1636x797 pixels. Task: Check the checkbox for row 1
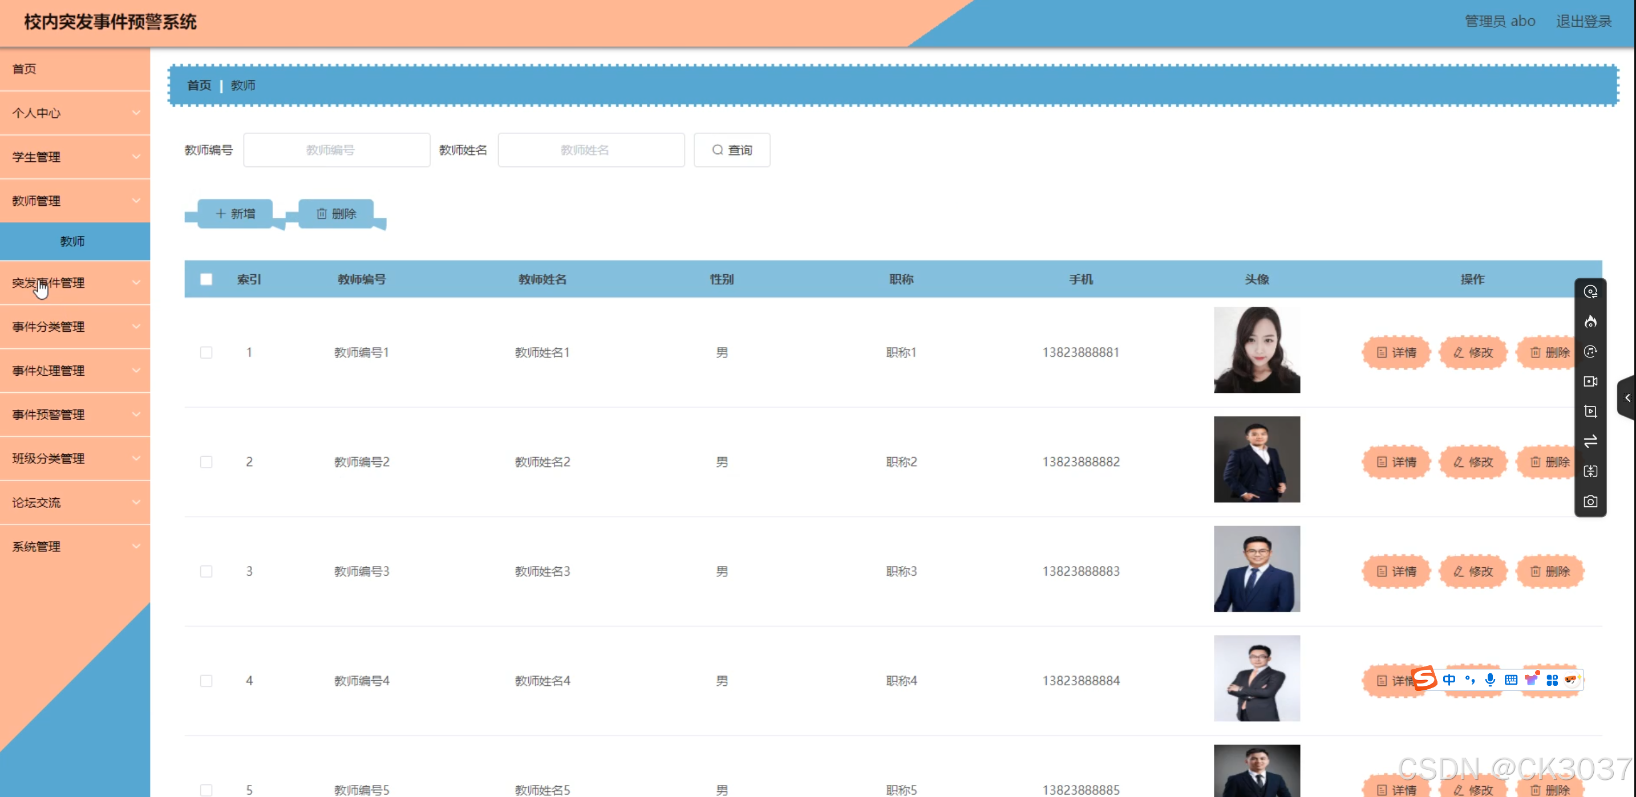click(x=206, y=352)
